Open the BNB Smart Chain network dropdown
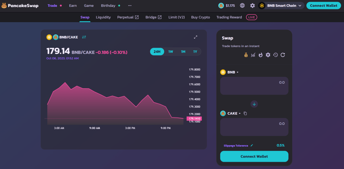 coord(281,5)
